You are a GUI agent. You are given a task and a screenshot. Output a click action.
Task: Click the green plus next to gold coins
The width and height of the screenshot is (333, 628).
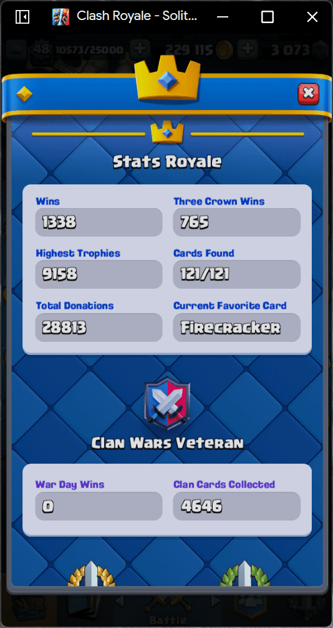(x=248, y=49)
